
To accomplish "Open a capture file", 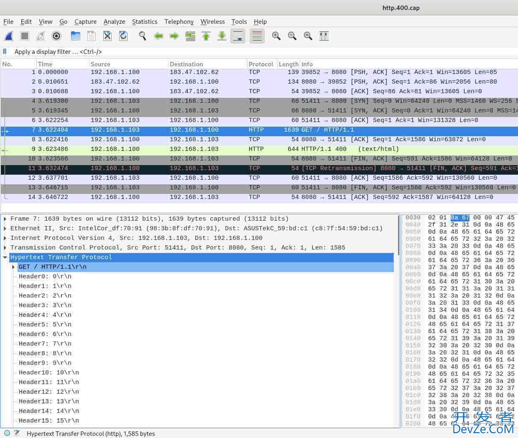I will (76, 36).
